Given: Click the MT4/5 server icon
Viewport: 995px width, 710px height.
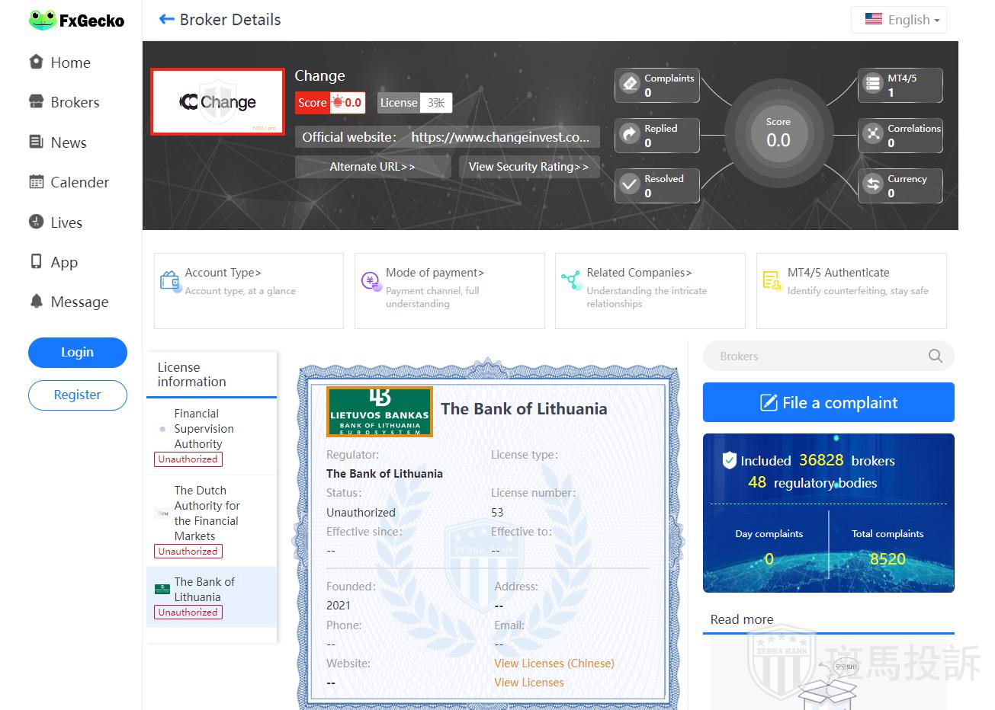Looking at the screenshot, I should tap(872, 84).
